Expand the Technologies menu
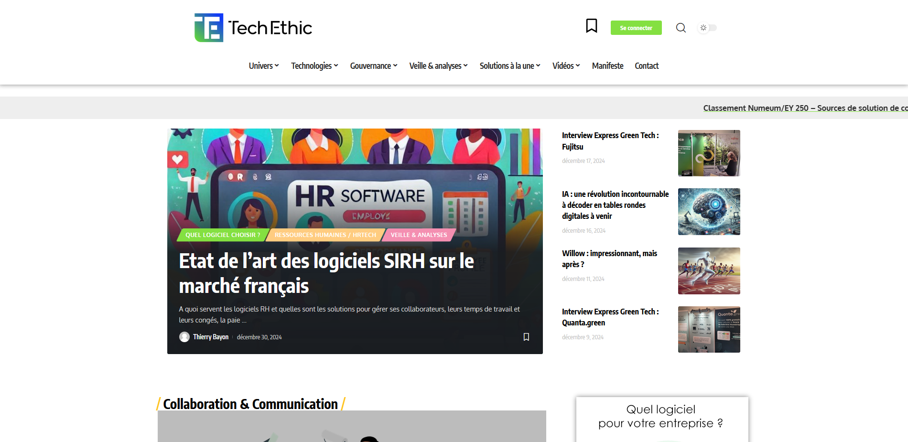 pyautogui.click(x=314, y=66)
